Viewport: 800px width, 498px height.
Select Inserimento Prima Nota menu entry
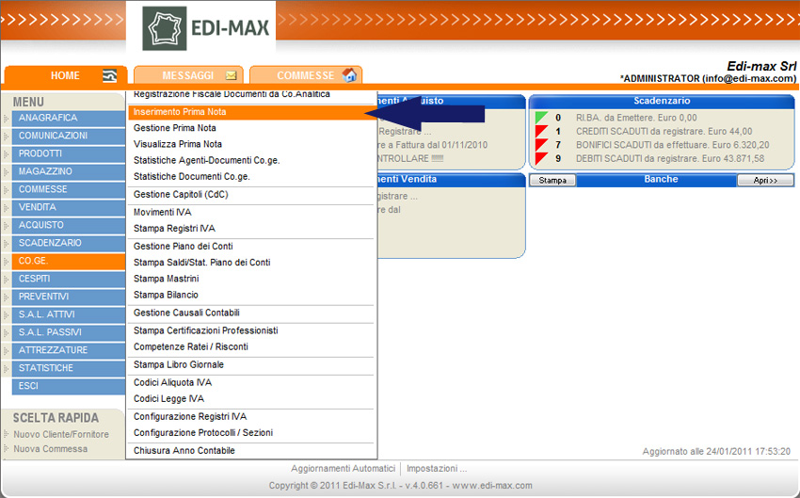click(180, 111)
